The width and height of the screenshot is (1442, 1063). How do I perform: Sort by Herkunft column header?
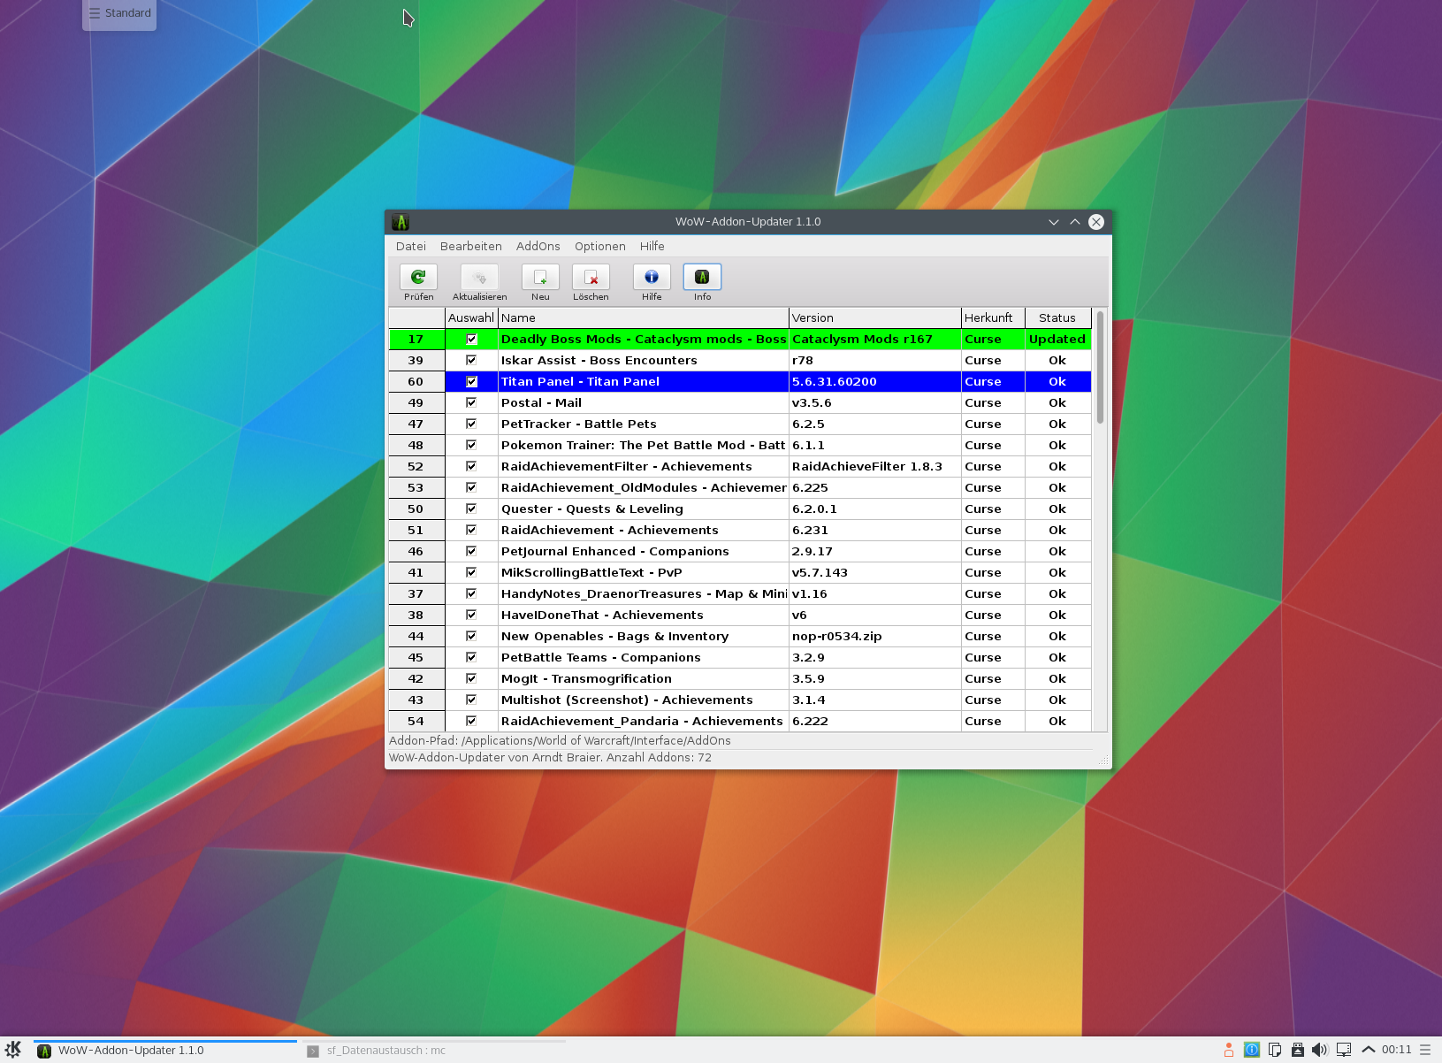pos(993,317)
